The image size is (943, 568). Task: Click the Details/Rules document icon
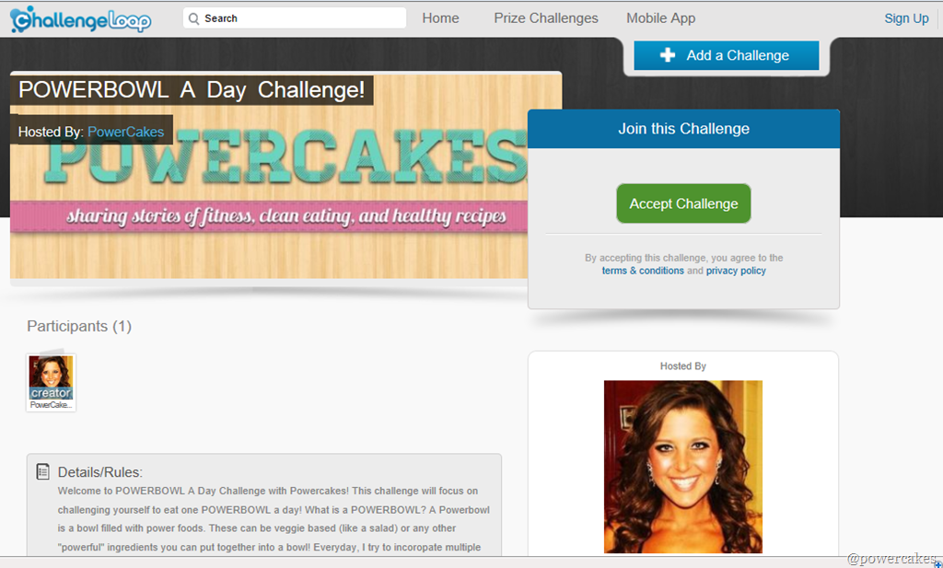click(x=42, y=472)
